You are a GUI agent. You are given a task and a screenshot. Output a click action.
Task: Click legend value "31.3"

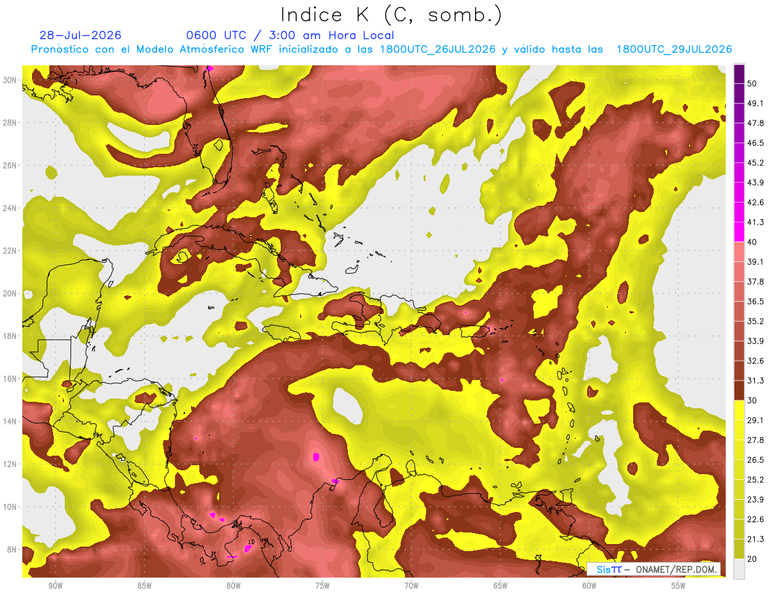(755, 381)
